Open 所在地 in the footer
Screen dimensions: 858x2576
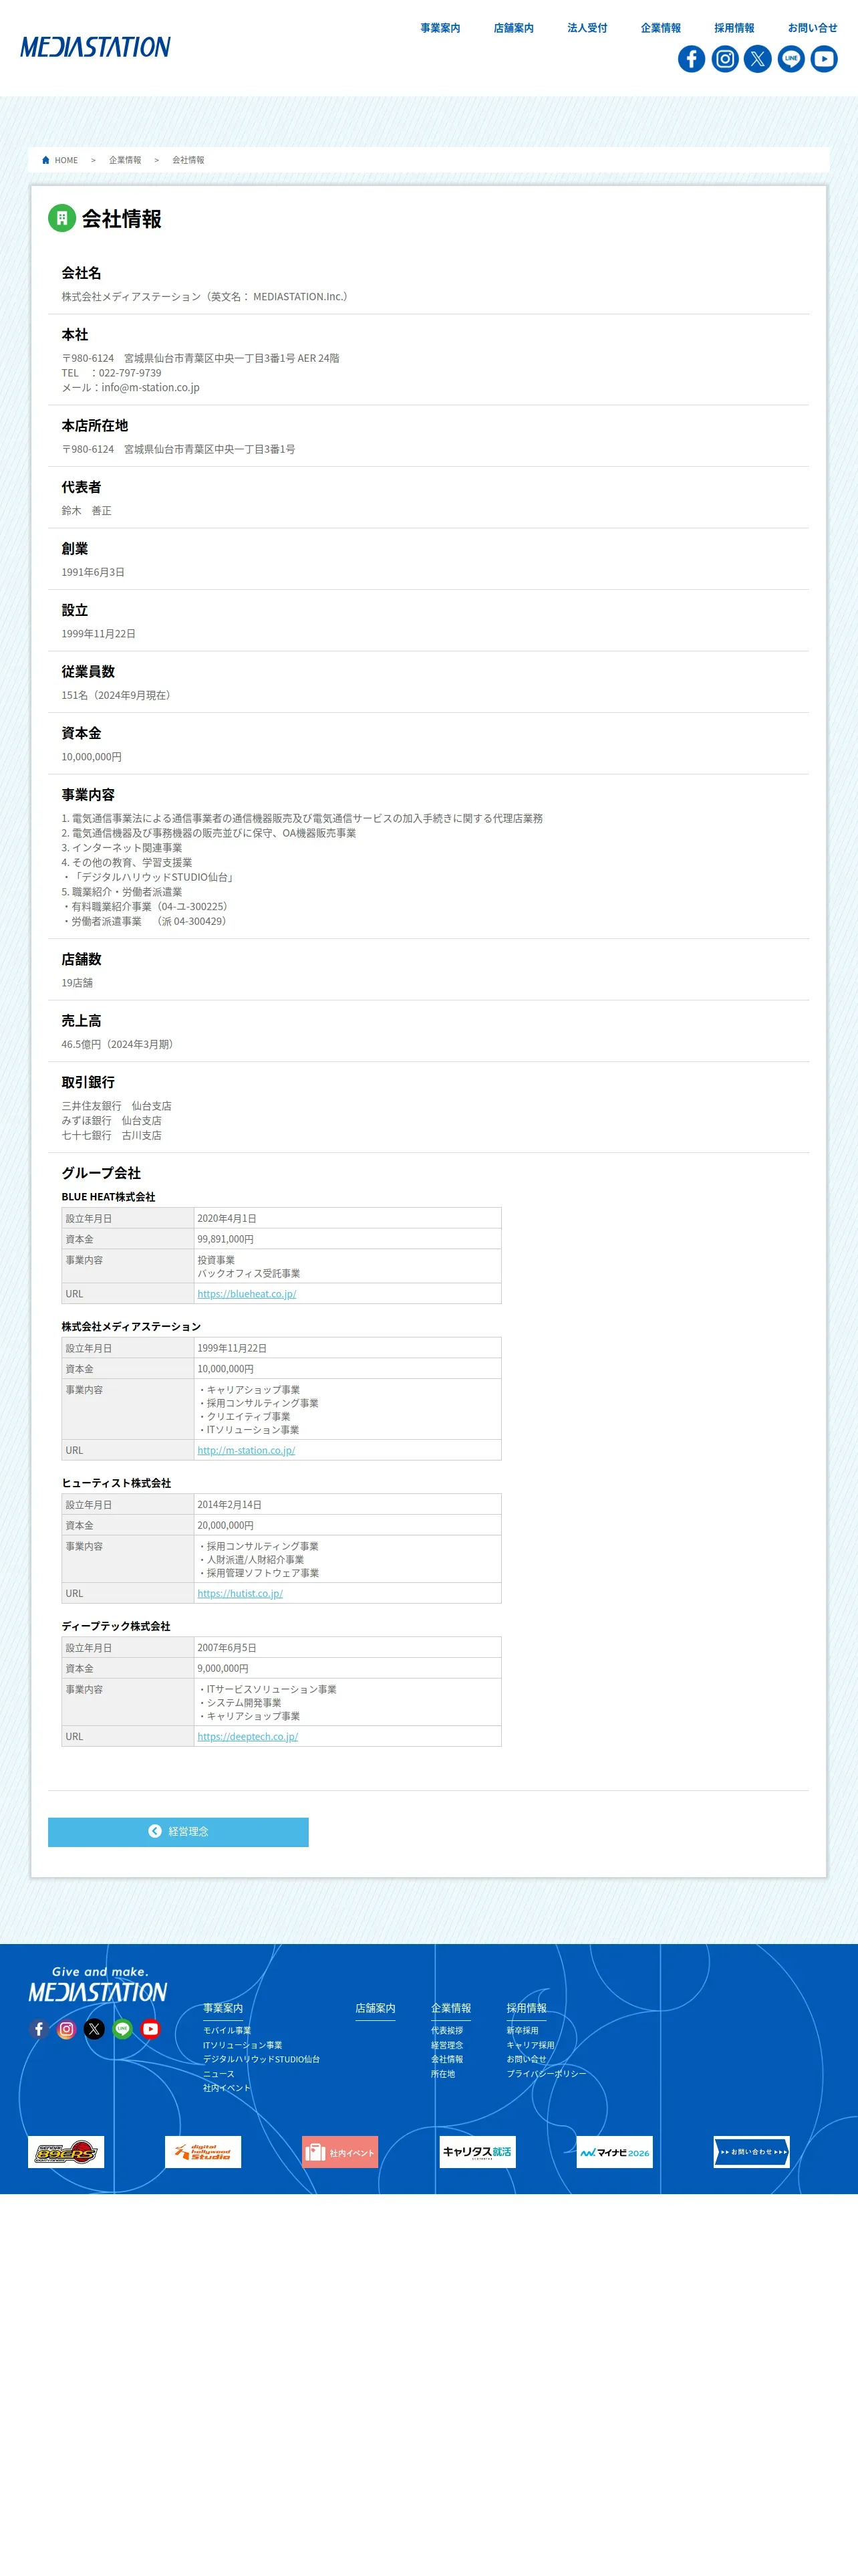[442, 2074]
